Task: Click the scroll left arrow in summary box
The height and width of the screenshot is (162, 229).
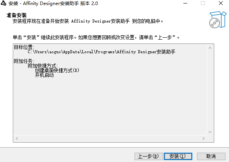Action: tap(17, 138)
